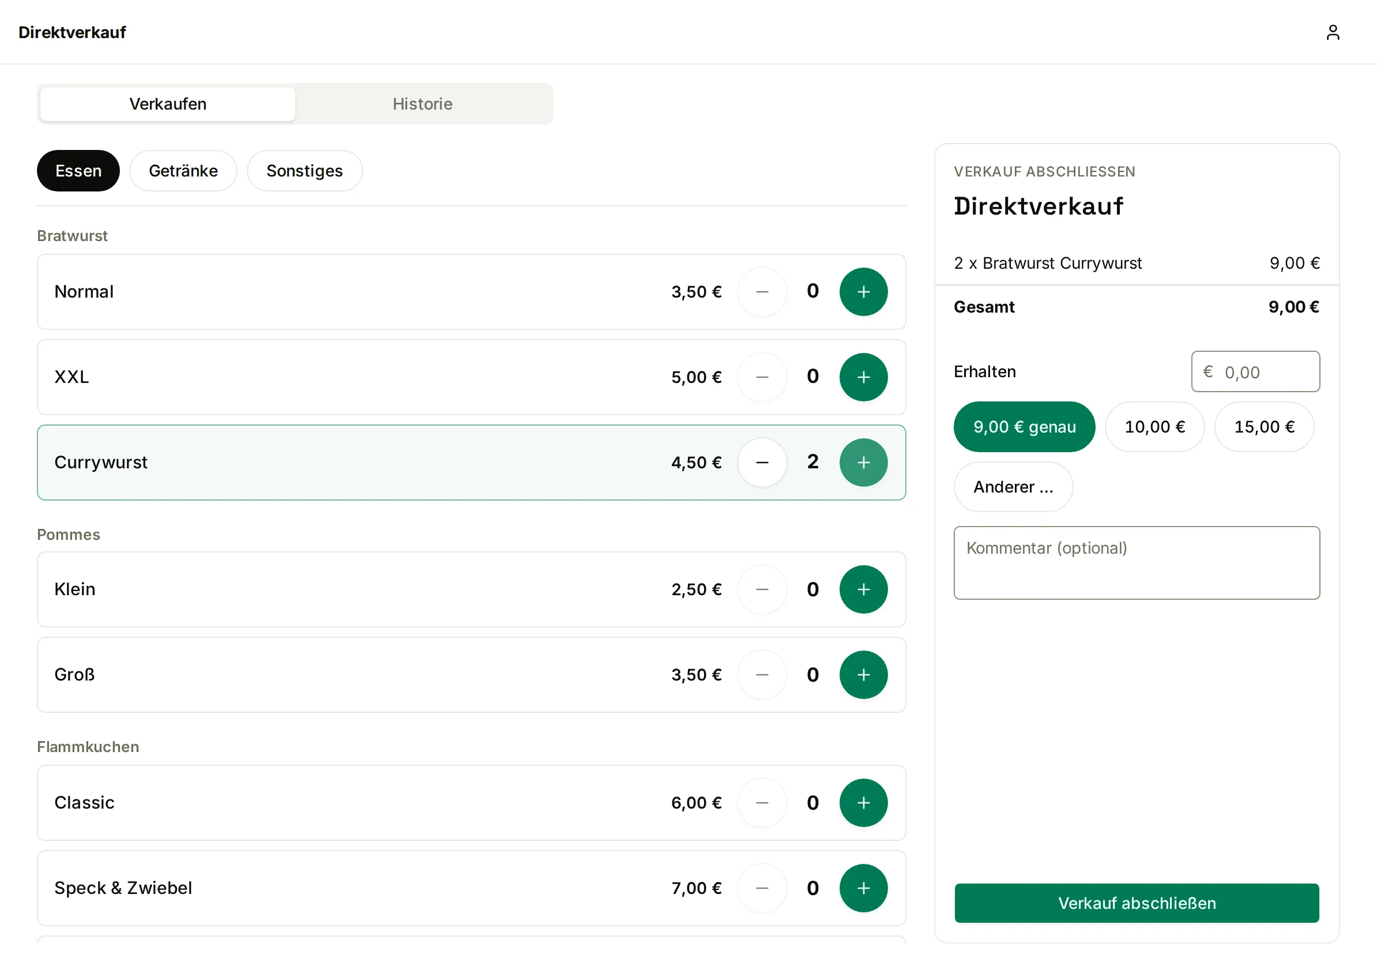Open the Anderer amount option
This screenshot has height=962, width=1377.
(x=1013, y=486)
